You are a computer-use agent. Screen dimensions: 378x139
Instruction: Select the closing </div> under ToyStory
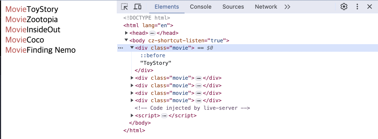[x=144, y=71]
